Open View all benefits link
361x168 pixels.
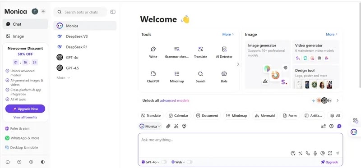[x=25, y=117]
